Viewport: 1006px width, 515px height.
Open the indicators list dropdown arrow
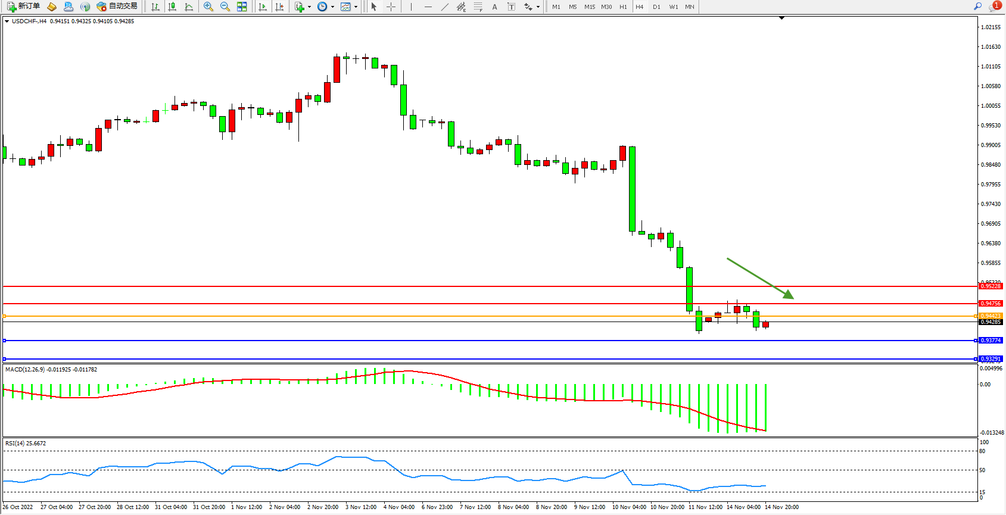pos(309,7)
